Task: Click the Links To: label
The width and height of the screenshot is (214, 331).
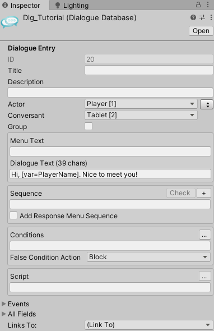Action: tap(22, 325)
